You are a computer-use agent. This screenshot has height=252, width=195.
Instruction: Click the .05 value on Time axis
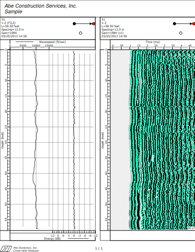pos(122,46)
